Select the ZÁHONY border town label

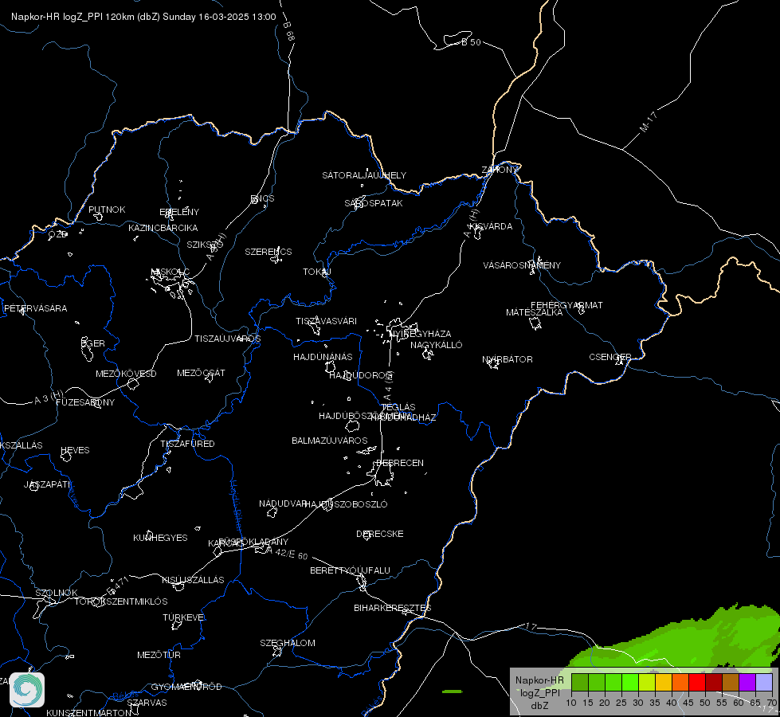500,170
